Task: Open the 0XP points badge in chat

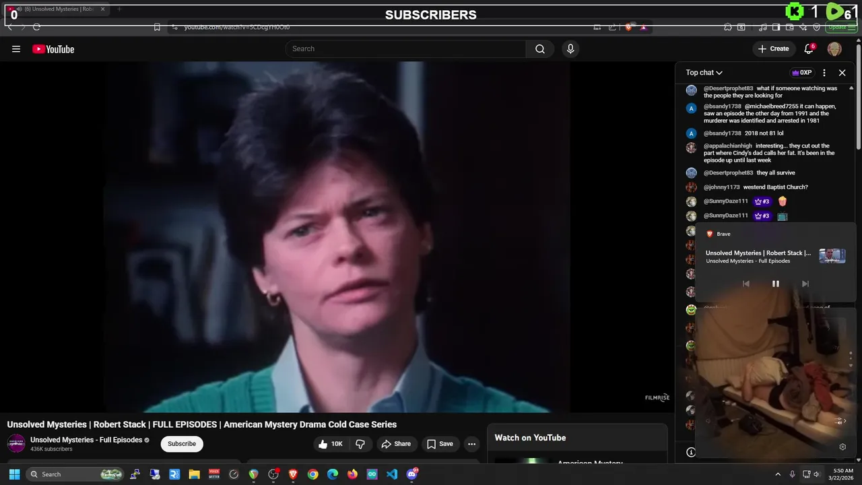Action: 801,73
